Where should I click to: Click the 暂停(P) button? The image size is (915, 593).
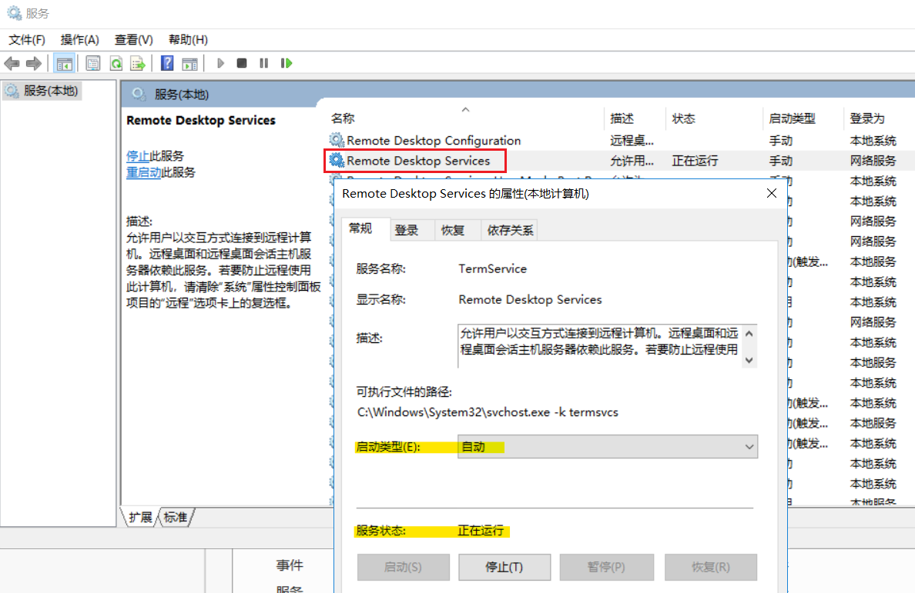[606, 567]
